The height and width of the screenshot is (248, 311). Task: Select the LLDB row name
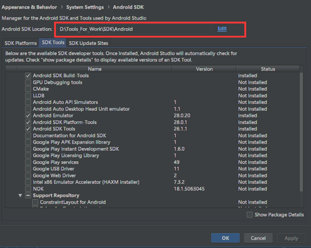pyautogui.click(x=39, y=95)
